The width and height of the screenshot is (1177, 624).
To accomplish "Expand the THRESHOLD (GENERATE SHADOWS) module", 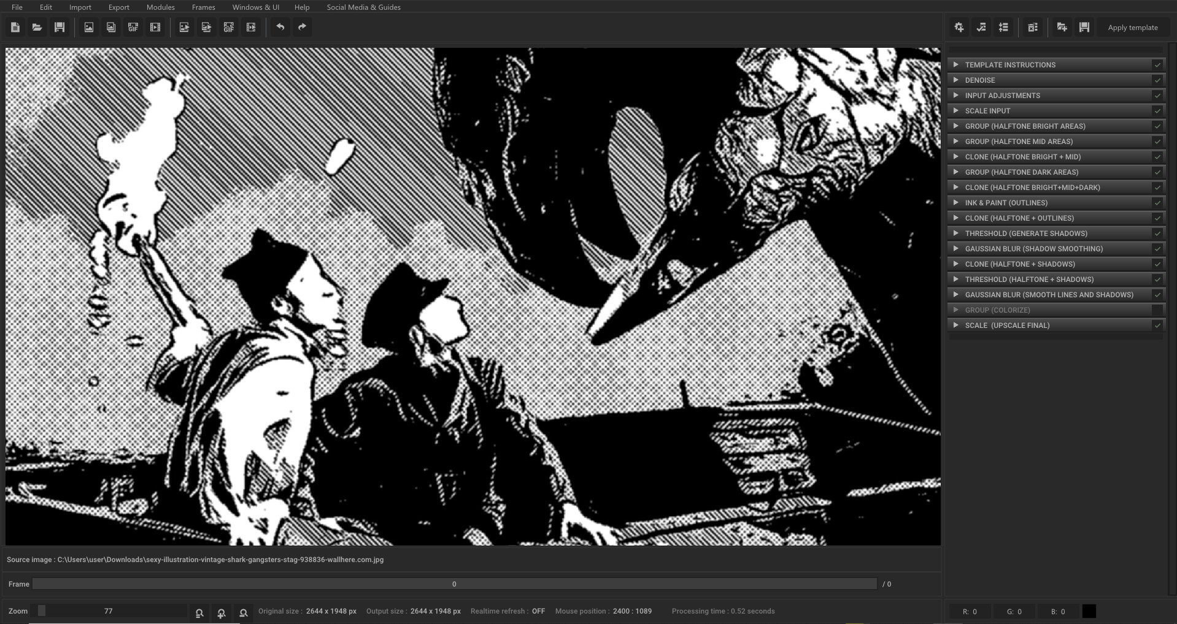I will (x=957, y=233).
